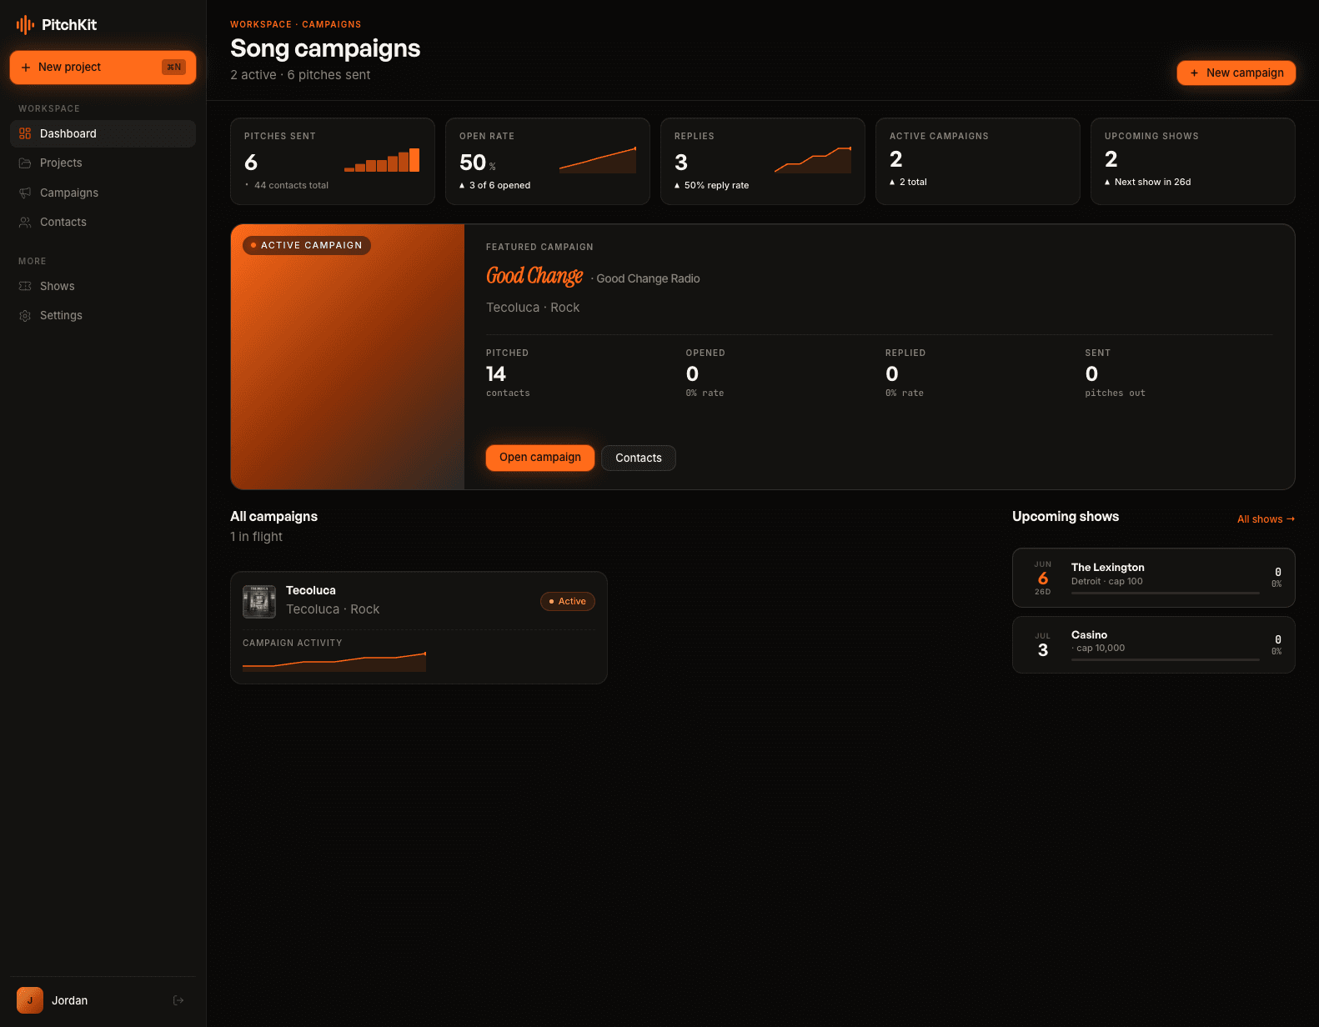
Task: Click the Settings gear icon
Action: pos(25,315)
